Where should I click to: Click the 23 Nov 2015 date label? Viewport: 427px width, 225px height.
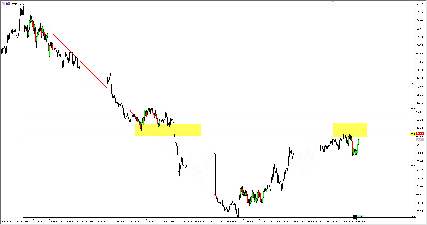250,222
